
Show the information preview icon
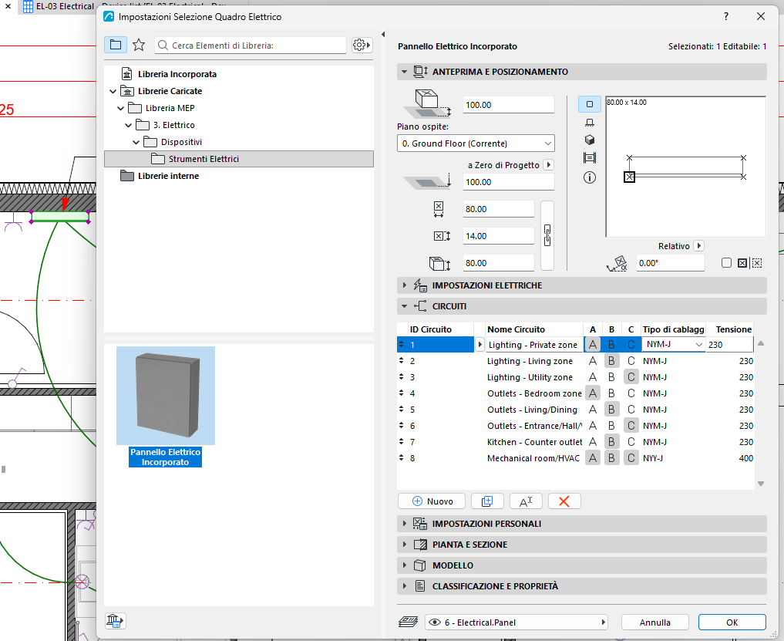tap(590, 177)
